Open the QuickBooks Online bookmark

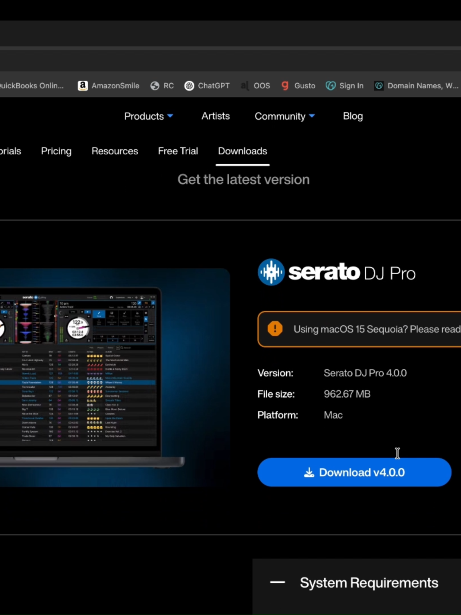click(x=31, y=86)
